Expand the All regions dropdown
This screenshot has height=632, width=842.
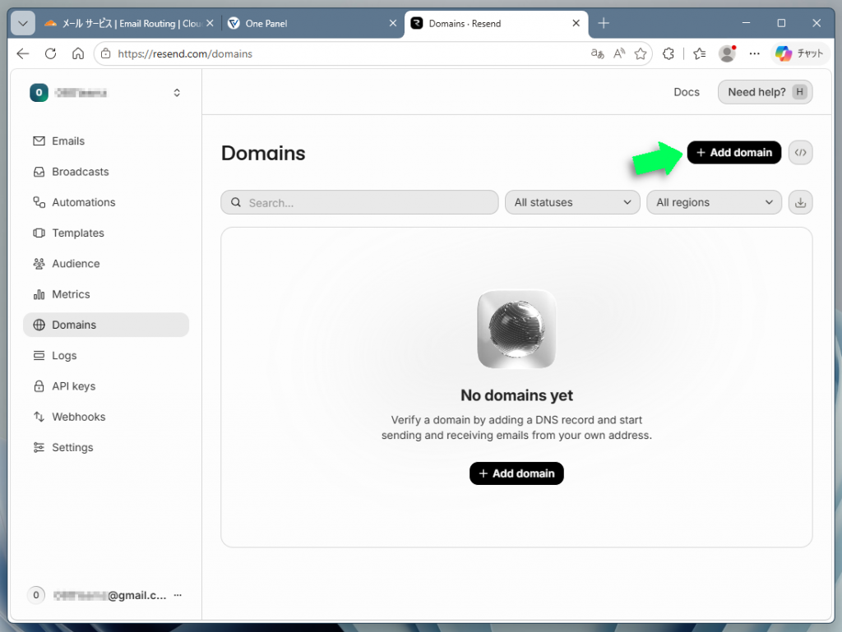(x=714, y=202)
